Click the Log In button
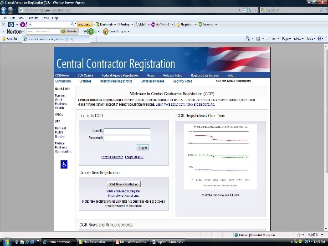The image size is (328, 246). [x=143, y=148]
